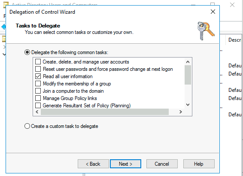Image resolution: width=243 pixels, height=176 pixels.
Task: Close the Active Directory Users and Computers window
Action: [232, 5]
